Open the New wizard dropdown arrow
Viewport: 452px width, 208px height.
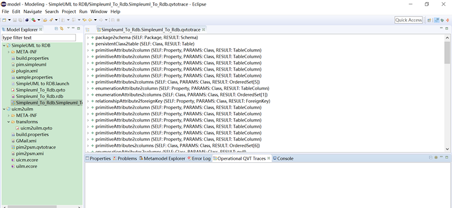tap(10, 20)
